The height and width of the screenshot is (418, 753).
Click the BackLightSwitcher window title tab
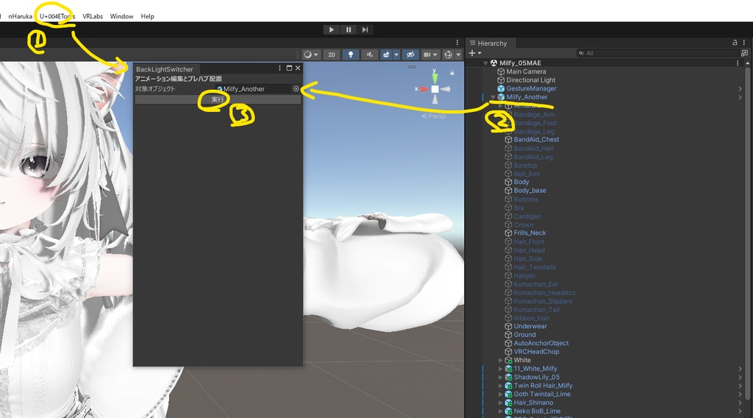pyautogui.click(x=164, y=69)
